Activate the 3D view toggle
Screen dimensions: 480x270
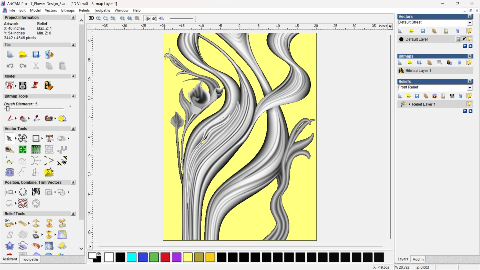pyautogui.click(x=91, y=18)
